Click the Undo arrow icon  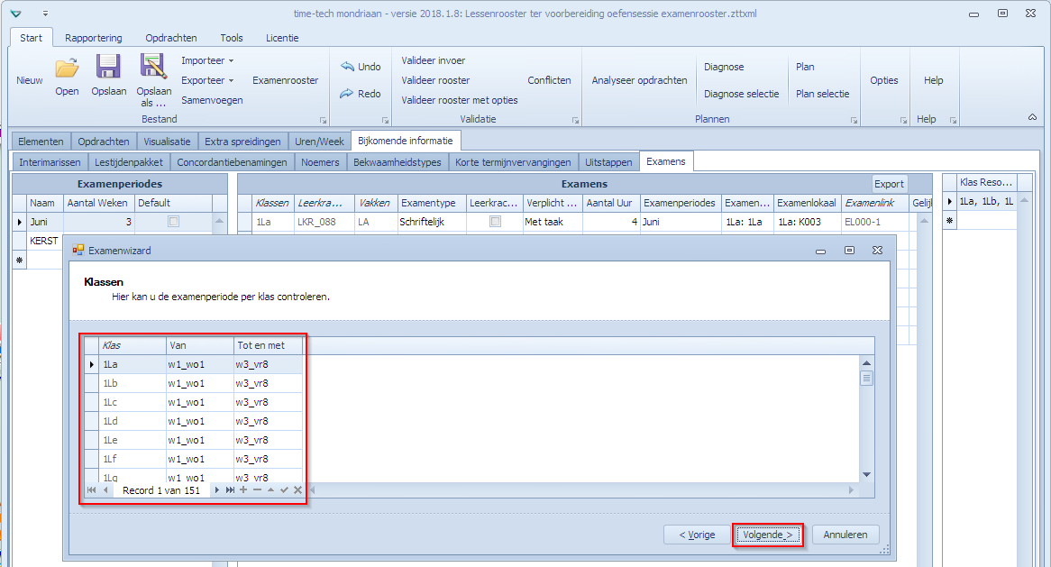pyautogui.click(x=347, y=67)
